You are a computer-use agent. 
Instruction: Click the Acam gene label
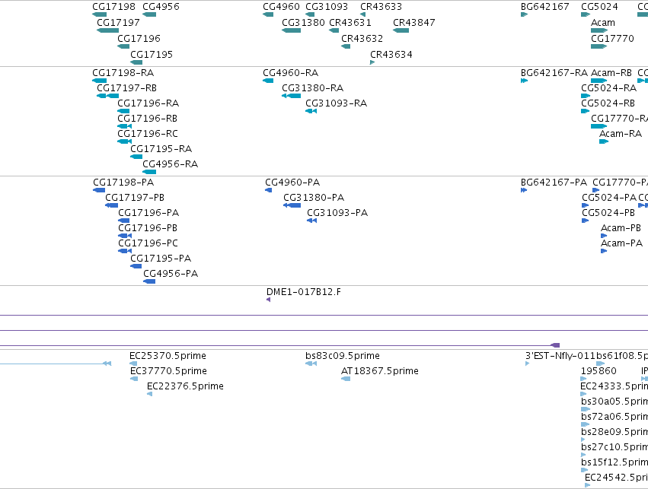pos(603,23)
